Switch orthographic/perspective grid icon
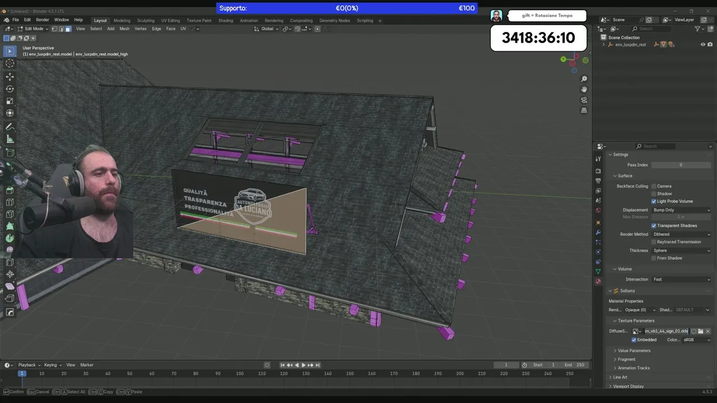This screenshot has height=403, width=717. click(584, 111)
